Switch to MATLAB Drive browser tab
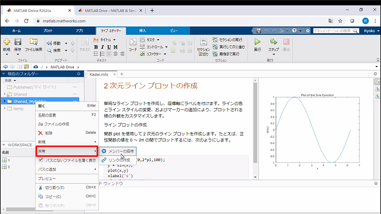The image size is (381, 214). (110, 11)
